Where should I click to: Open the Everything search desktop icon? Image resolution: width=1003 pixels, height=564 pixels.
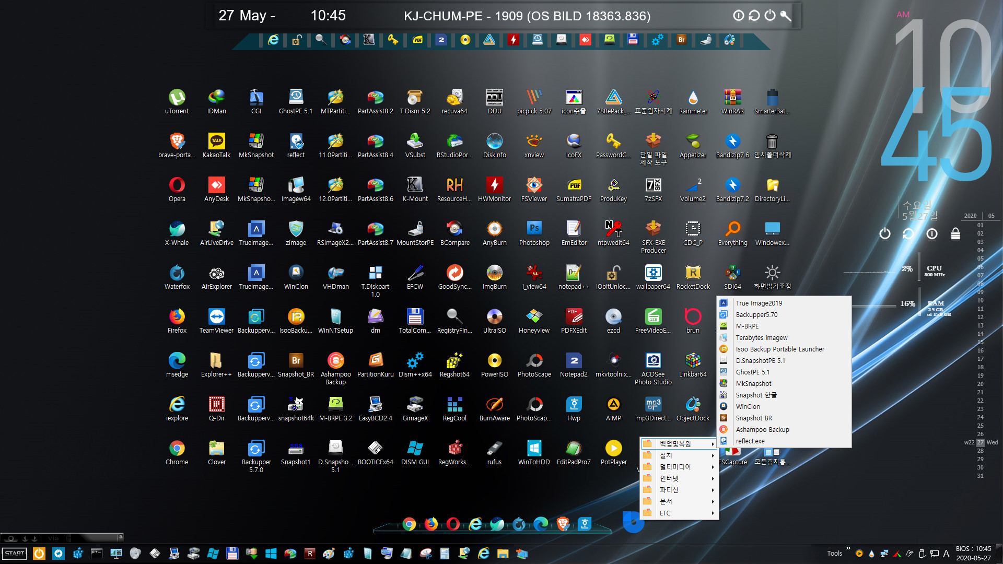[732, 233]
